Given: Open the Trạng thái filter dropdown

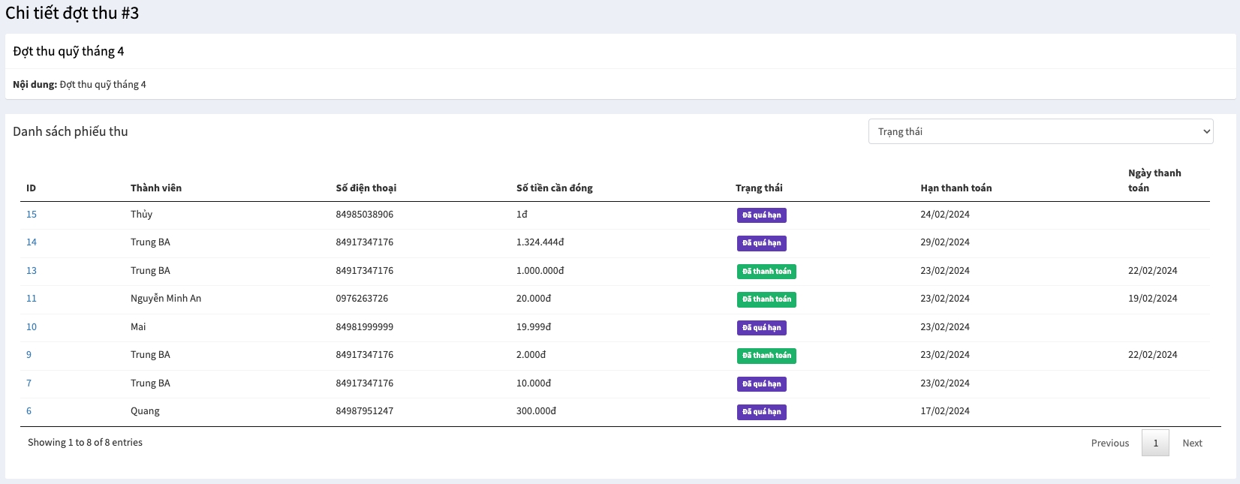Looking at the screenshot, I should (1040, 131).
